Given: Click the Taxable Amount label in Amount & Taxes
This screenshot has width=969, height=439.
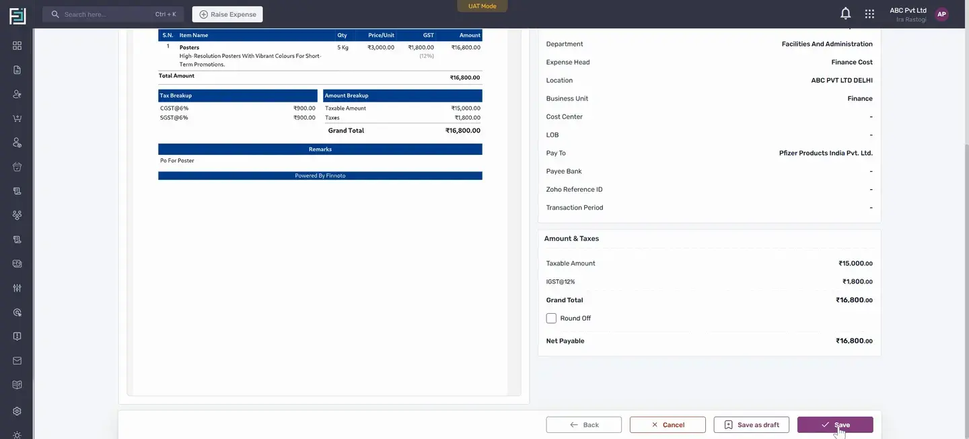Looking at the screenshot, I should [x=571, y=263].
